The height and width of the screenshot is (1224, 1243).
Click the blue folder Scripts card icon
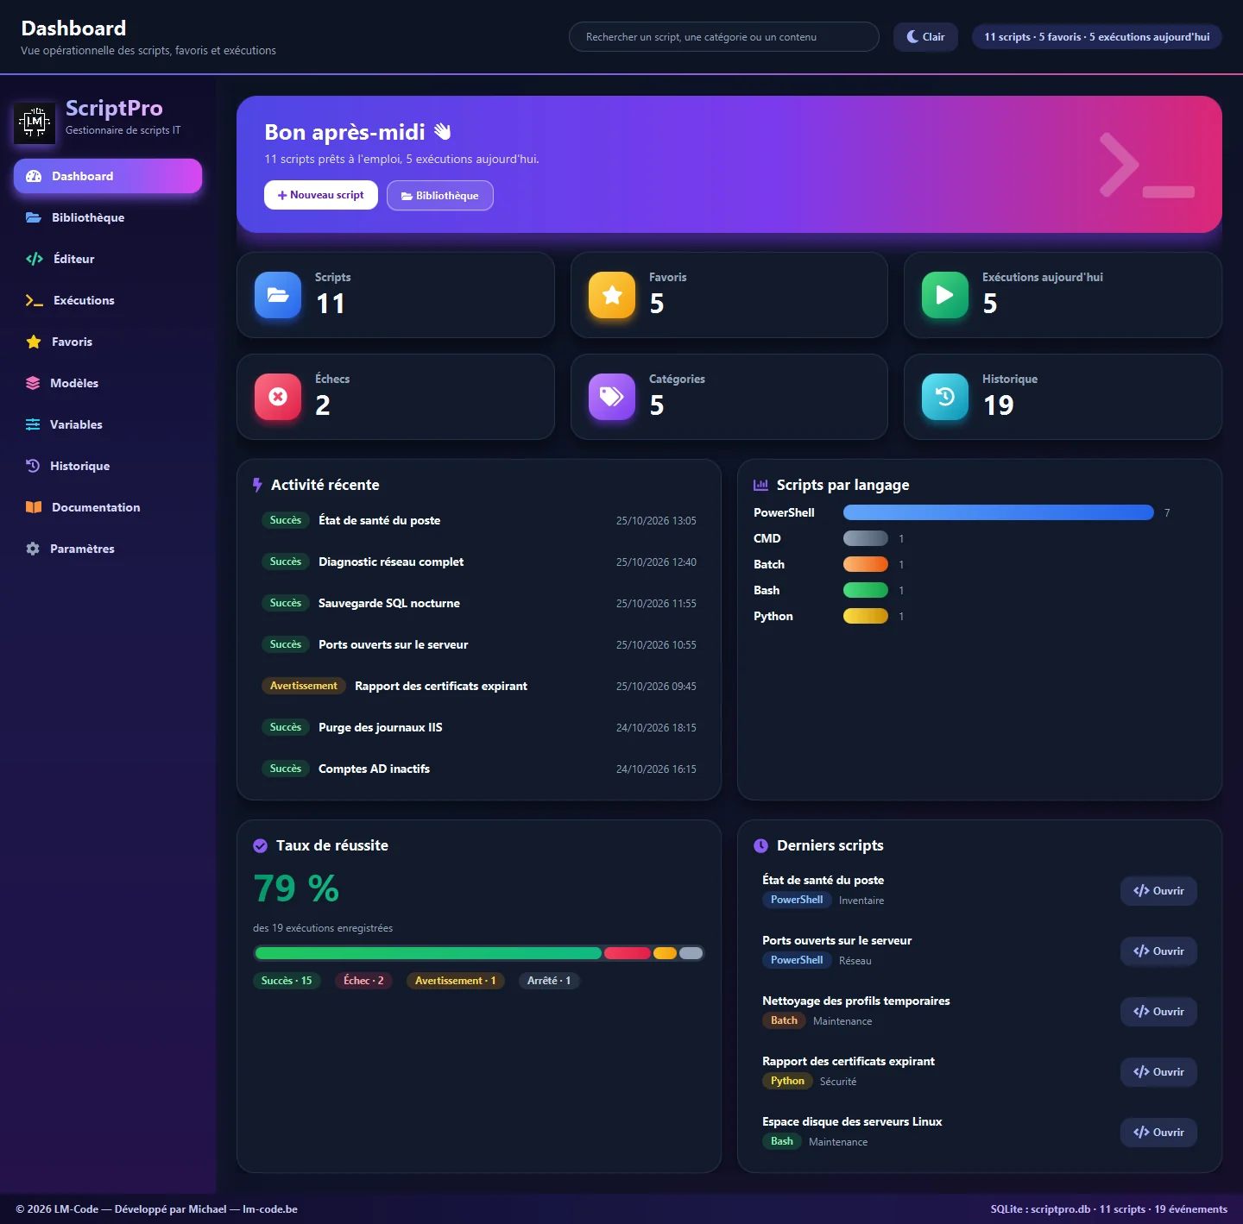point(278,295)
